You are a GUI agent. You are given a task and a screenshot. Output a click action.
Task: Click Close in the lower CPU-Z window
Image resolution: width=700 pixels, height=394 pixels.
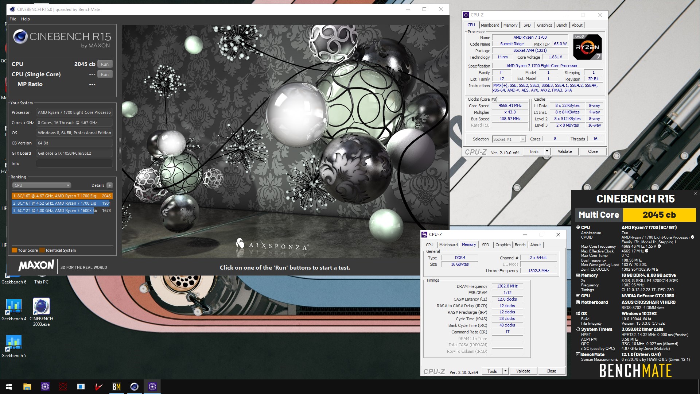[x=551, y=371]
